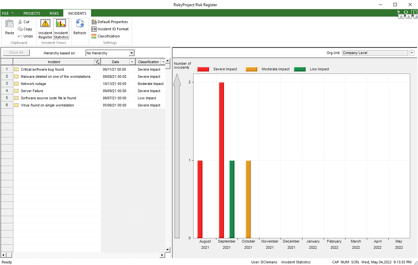Open the Org.Unit Company Level dropdown

411,53
